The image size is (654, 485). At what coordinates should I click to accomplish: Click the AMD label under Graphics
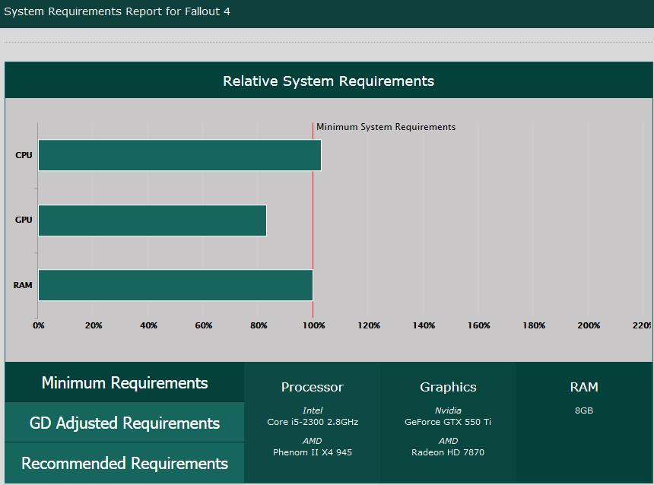click(448, 441)
